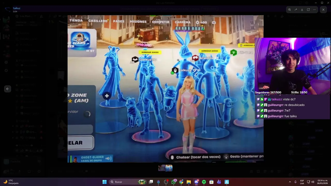Open Discord from the taskbar
331x186 pixels.
196,182
